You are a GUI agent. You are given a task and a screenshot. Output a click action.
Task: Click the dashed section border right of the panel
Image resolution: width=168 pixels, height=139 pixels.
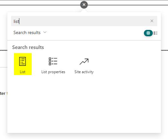point(165,50)
